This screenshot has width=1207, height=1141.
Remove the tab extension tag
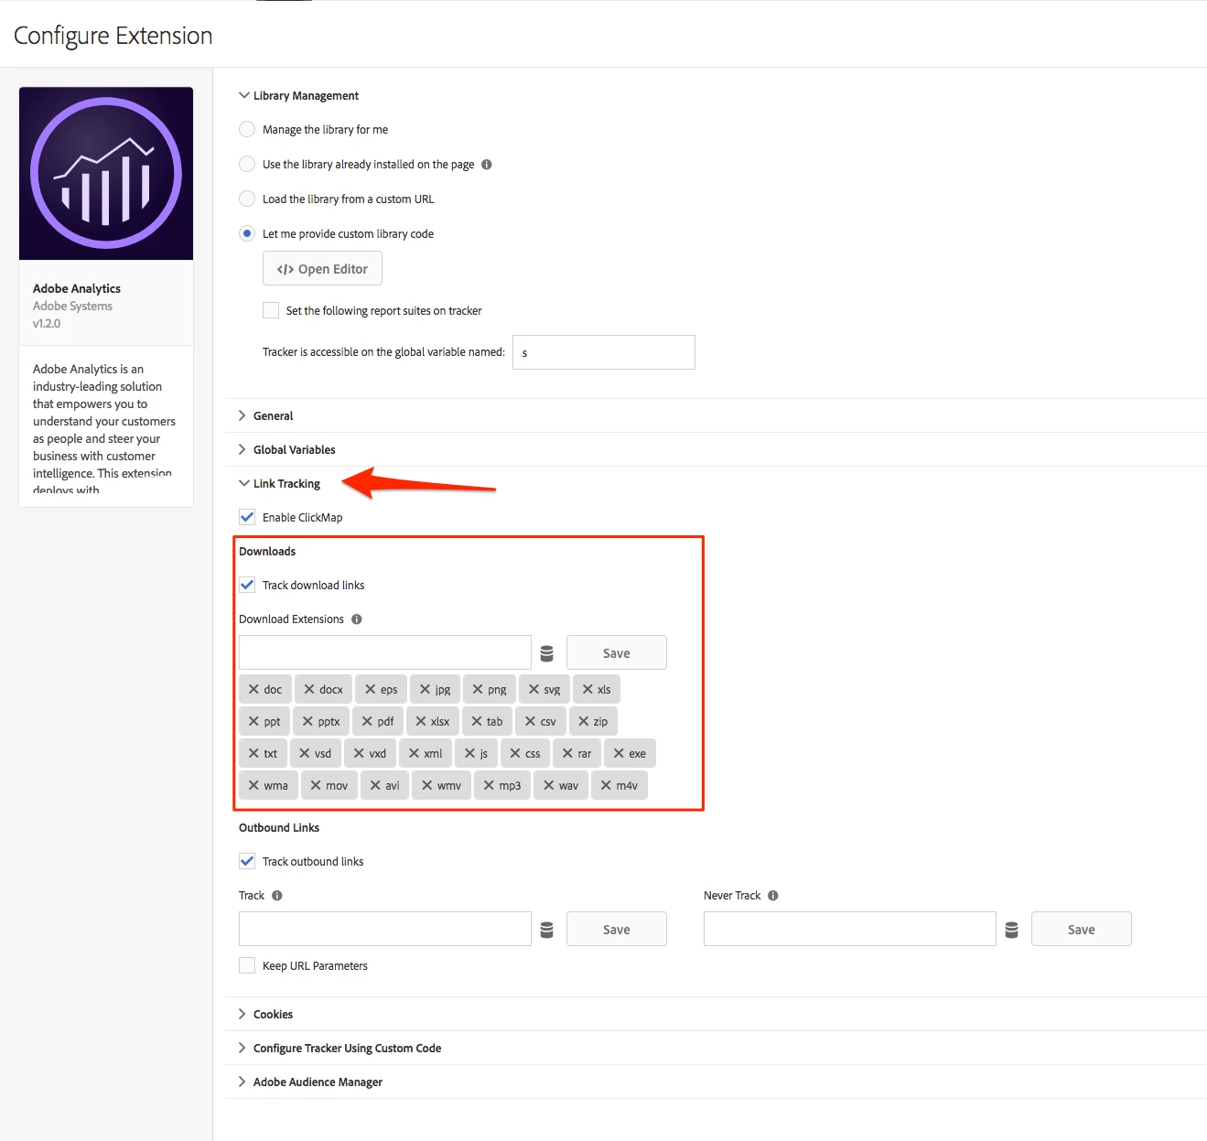pos(477,721)
